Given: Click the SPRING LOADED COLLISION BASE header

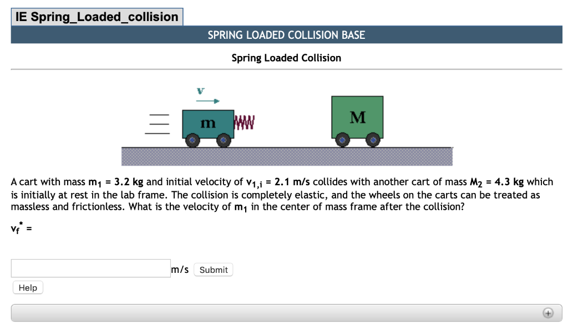Looking at the screenshot, I should [x=286, y=34].
